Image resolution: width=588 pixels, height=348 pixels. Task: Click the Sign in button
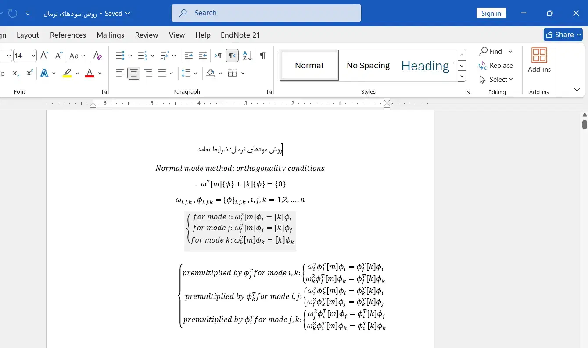click(491, 13)
